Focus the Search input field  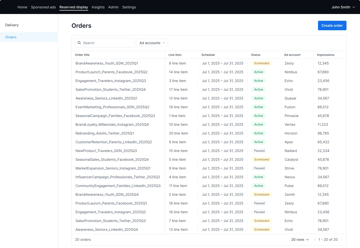107,43
